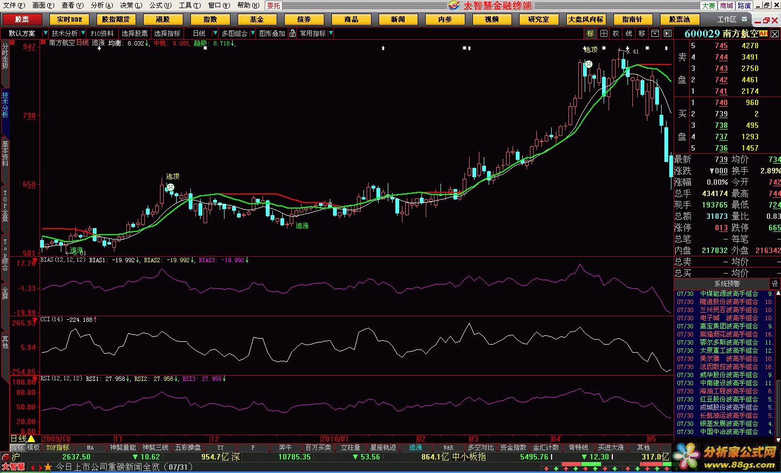Open the 文件(F) menu
The height and width of the screenshot is (473, 781).
[x=14, y=5]
